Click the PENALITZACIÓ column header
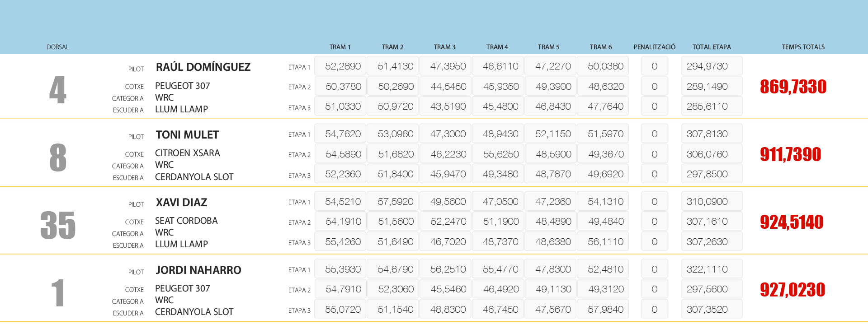 coord(654,47)
